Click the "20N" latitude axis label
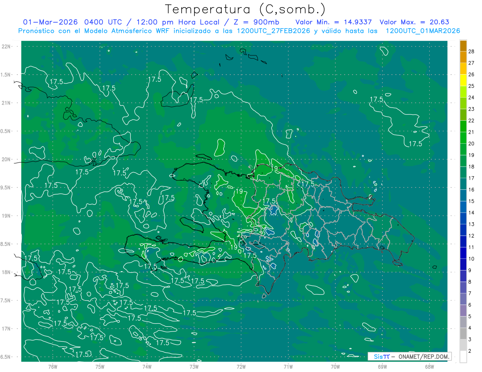Image resolution: width=482 pixels, height=372 pixels. (x=6, y=159)
